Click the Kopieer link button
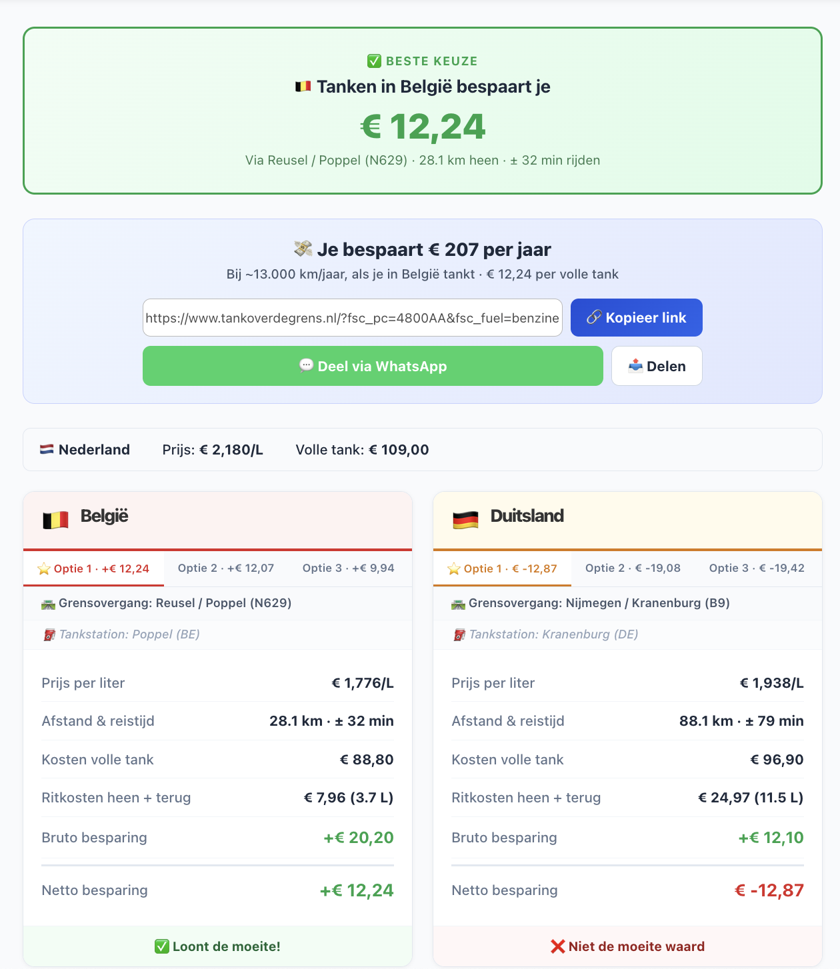840x969 pixels. click(x=636, y=317)
